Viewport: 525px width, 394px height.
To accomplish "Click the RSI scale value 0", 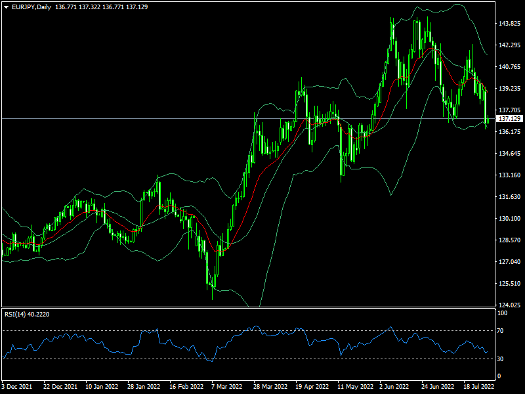I will pos(499,376).
